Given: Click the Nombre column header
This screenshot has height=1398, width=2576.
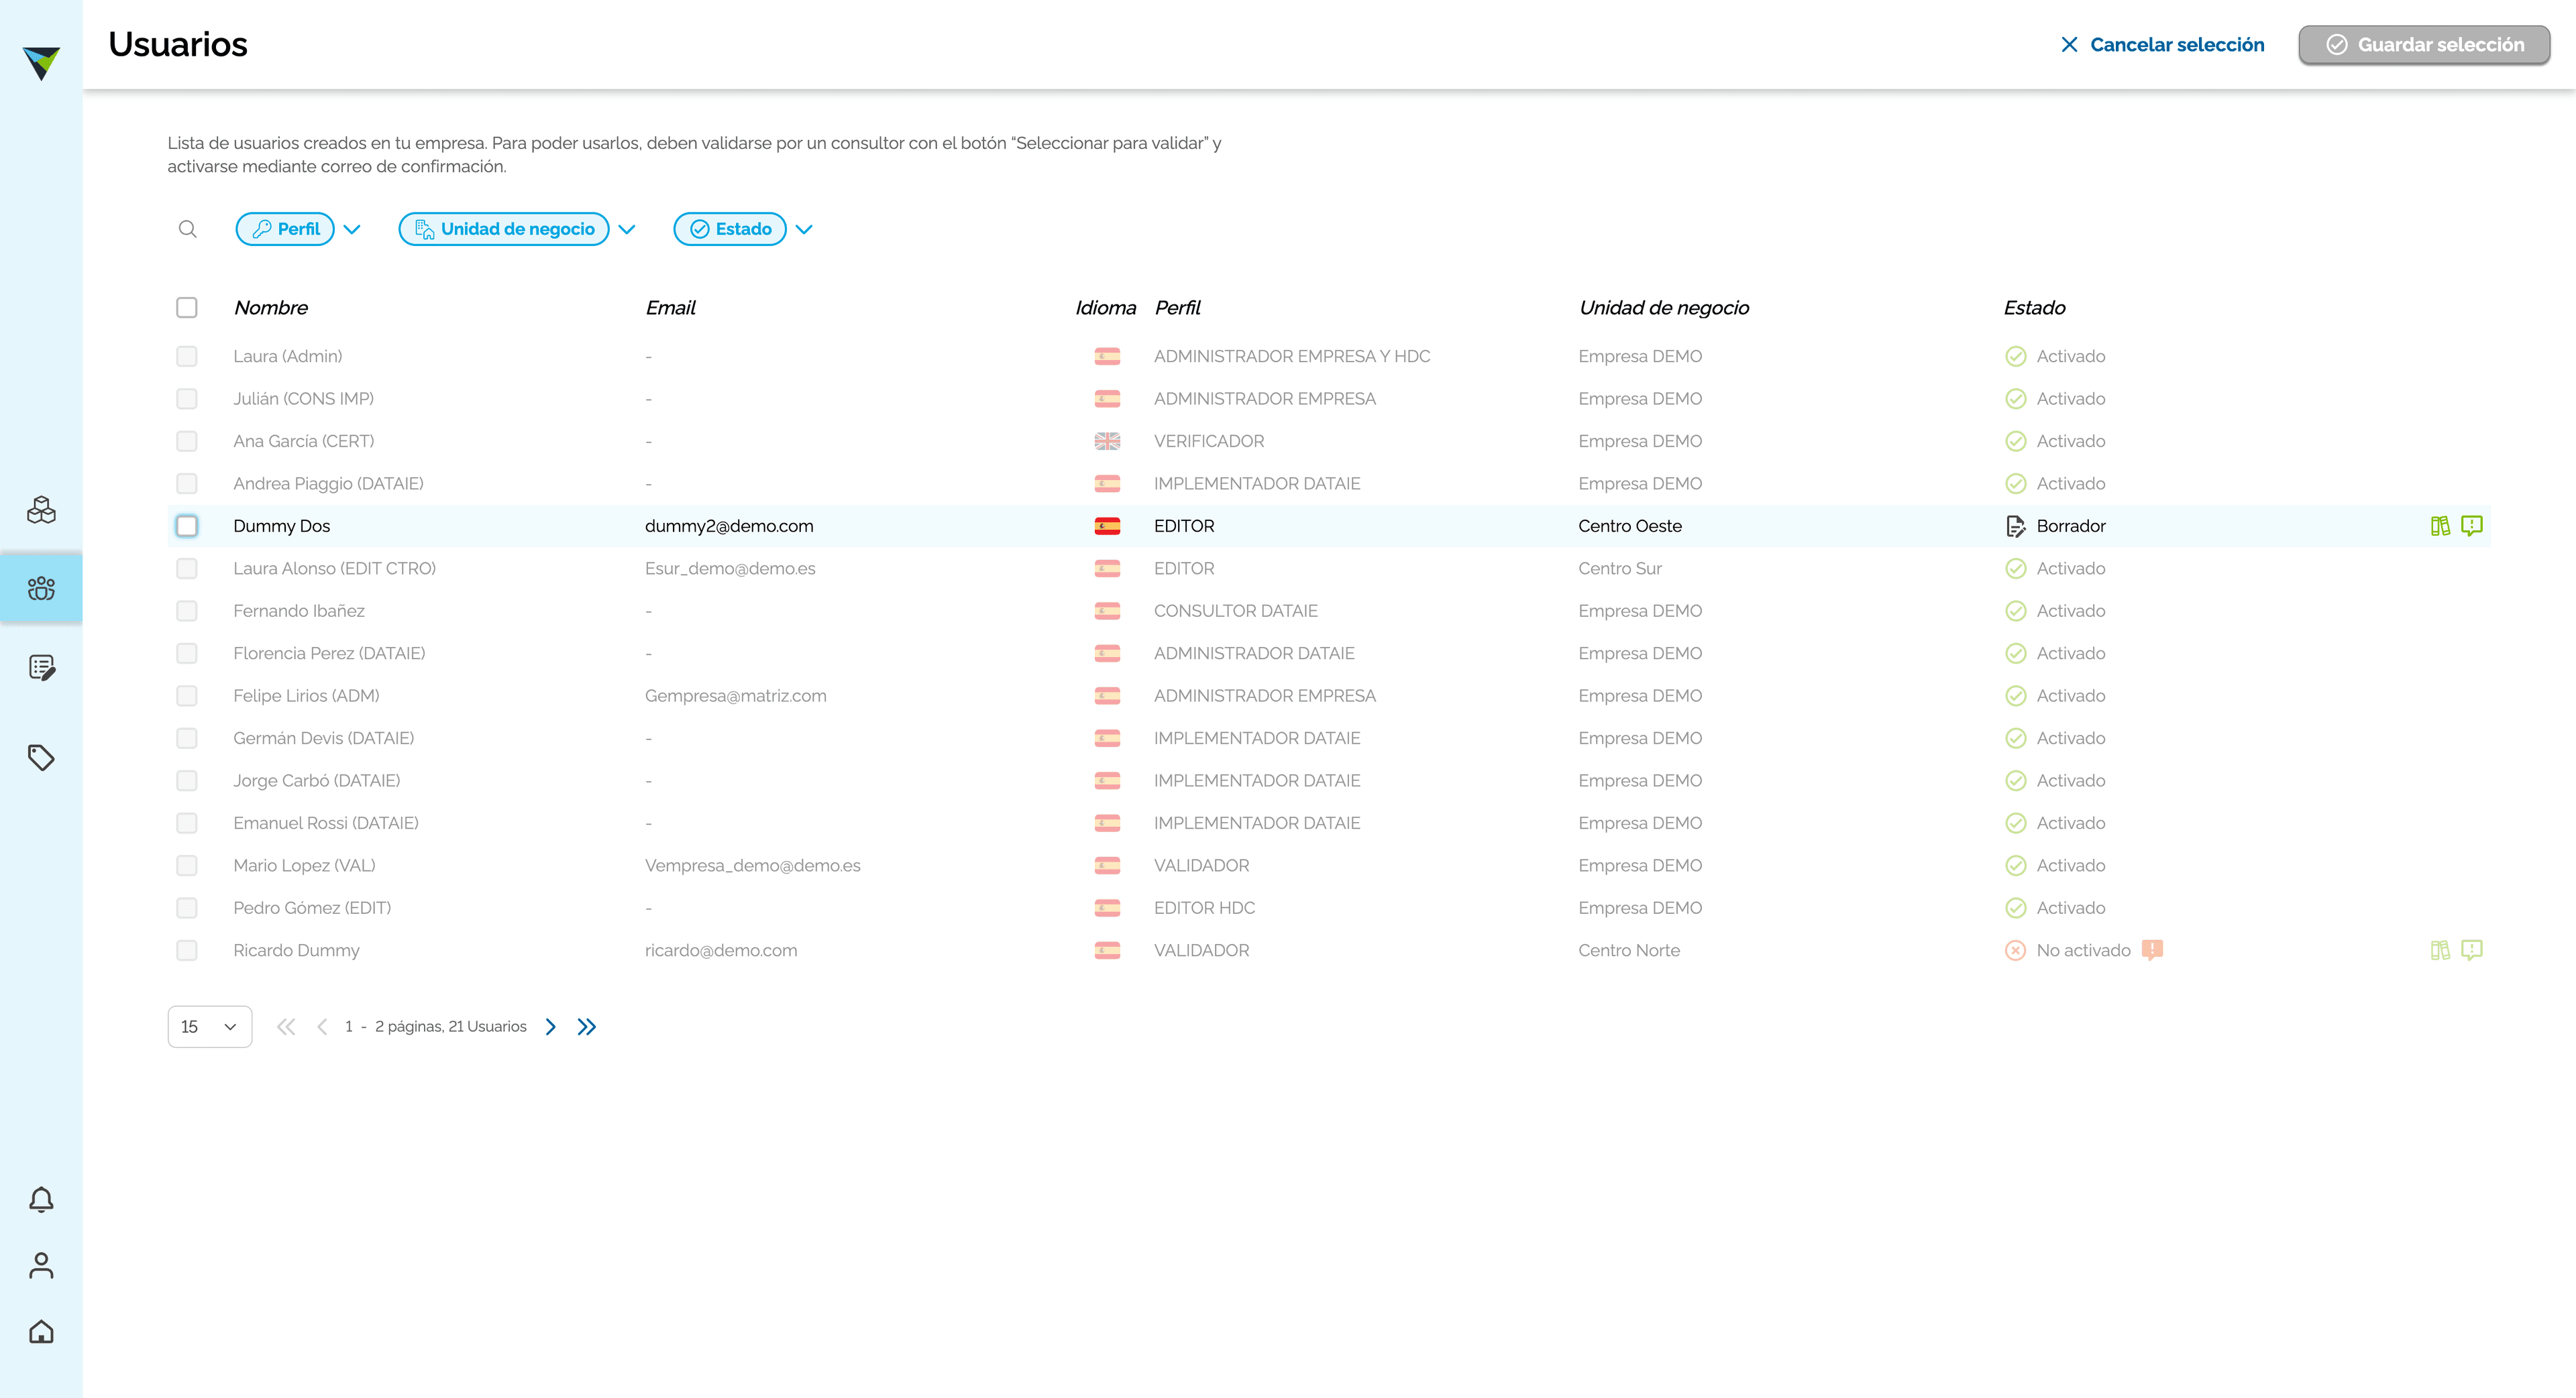Looking at the screenshot, I should tap(271, 308).
